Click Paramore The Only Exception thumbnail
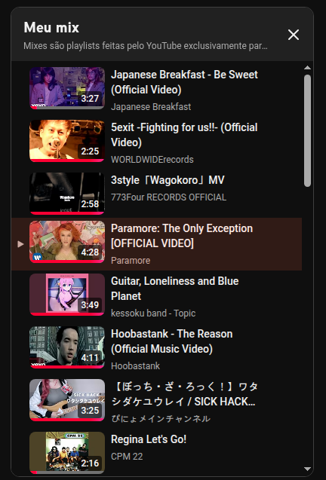The height and width of the screenshot is (480, 326). tap(67, 242)
